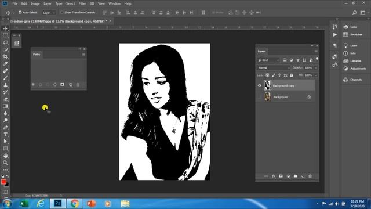Hide the Background copy layer
Viewport: 371px width, 209px height.
point(260,85)
